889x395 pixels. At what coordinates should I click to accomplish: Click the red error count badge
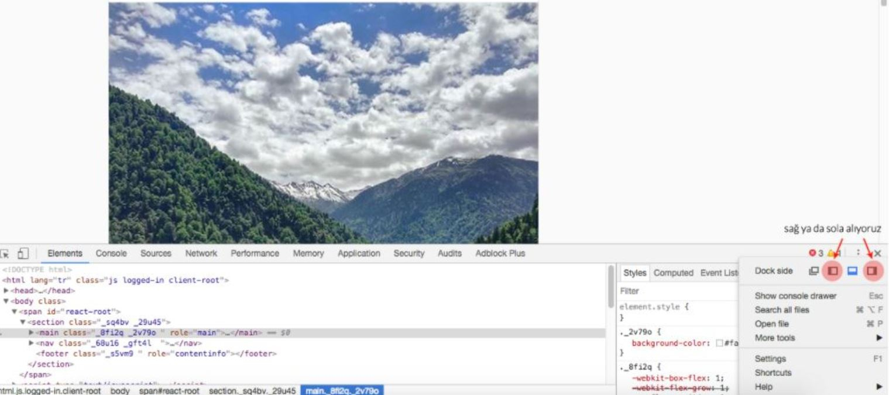point(815,253)
